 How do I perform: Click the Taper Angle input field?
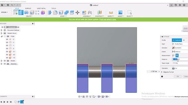tap(180, 63)
